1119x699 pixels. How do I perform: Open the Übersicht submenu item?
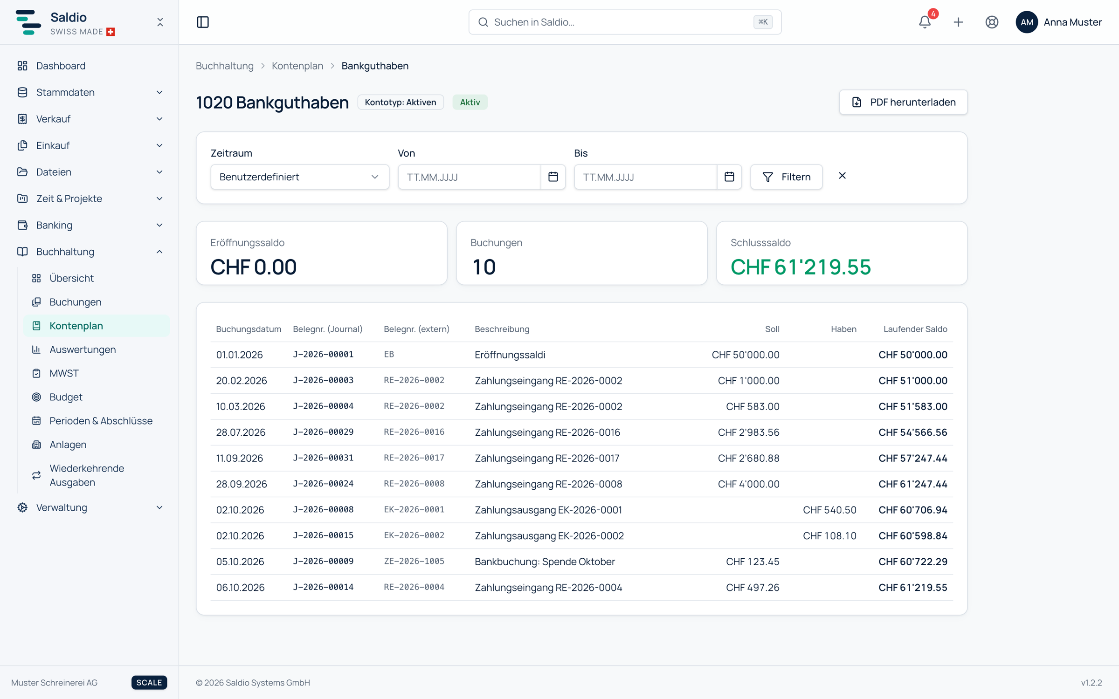(x=97, y=278)
